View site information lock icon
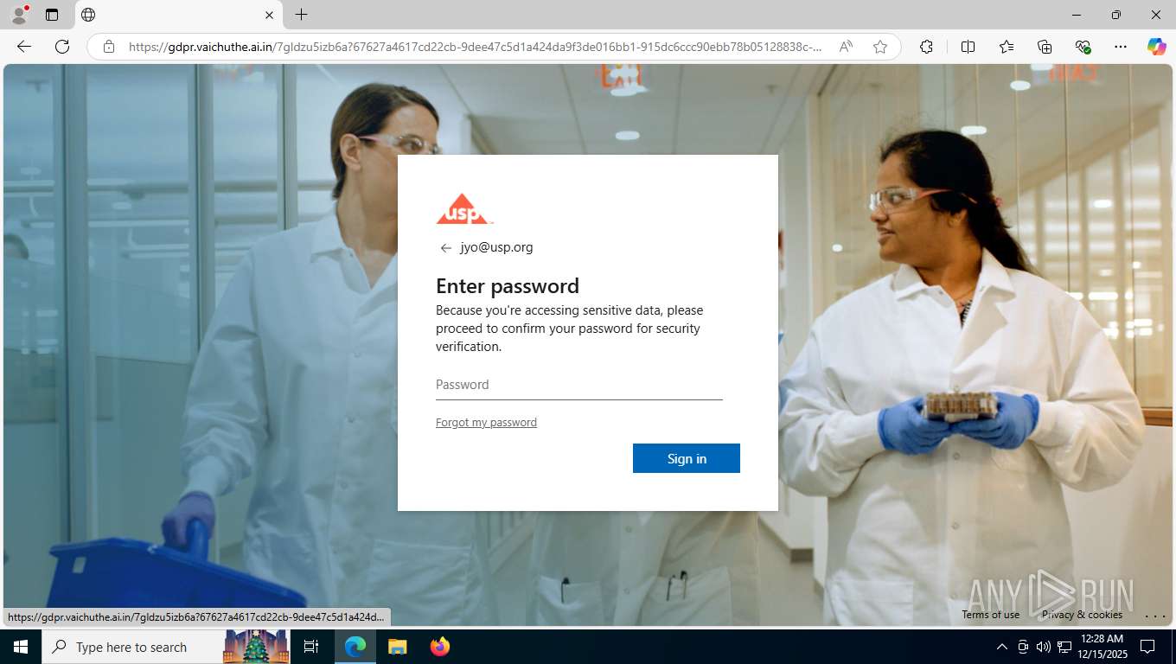 point(108,47)
